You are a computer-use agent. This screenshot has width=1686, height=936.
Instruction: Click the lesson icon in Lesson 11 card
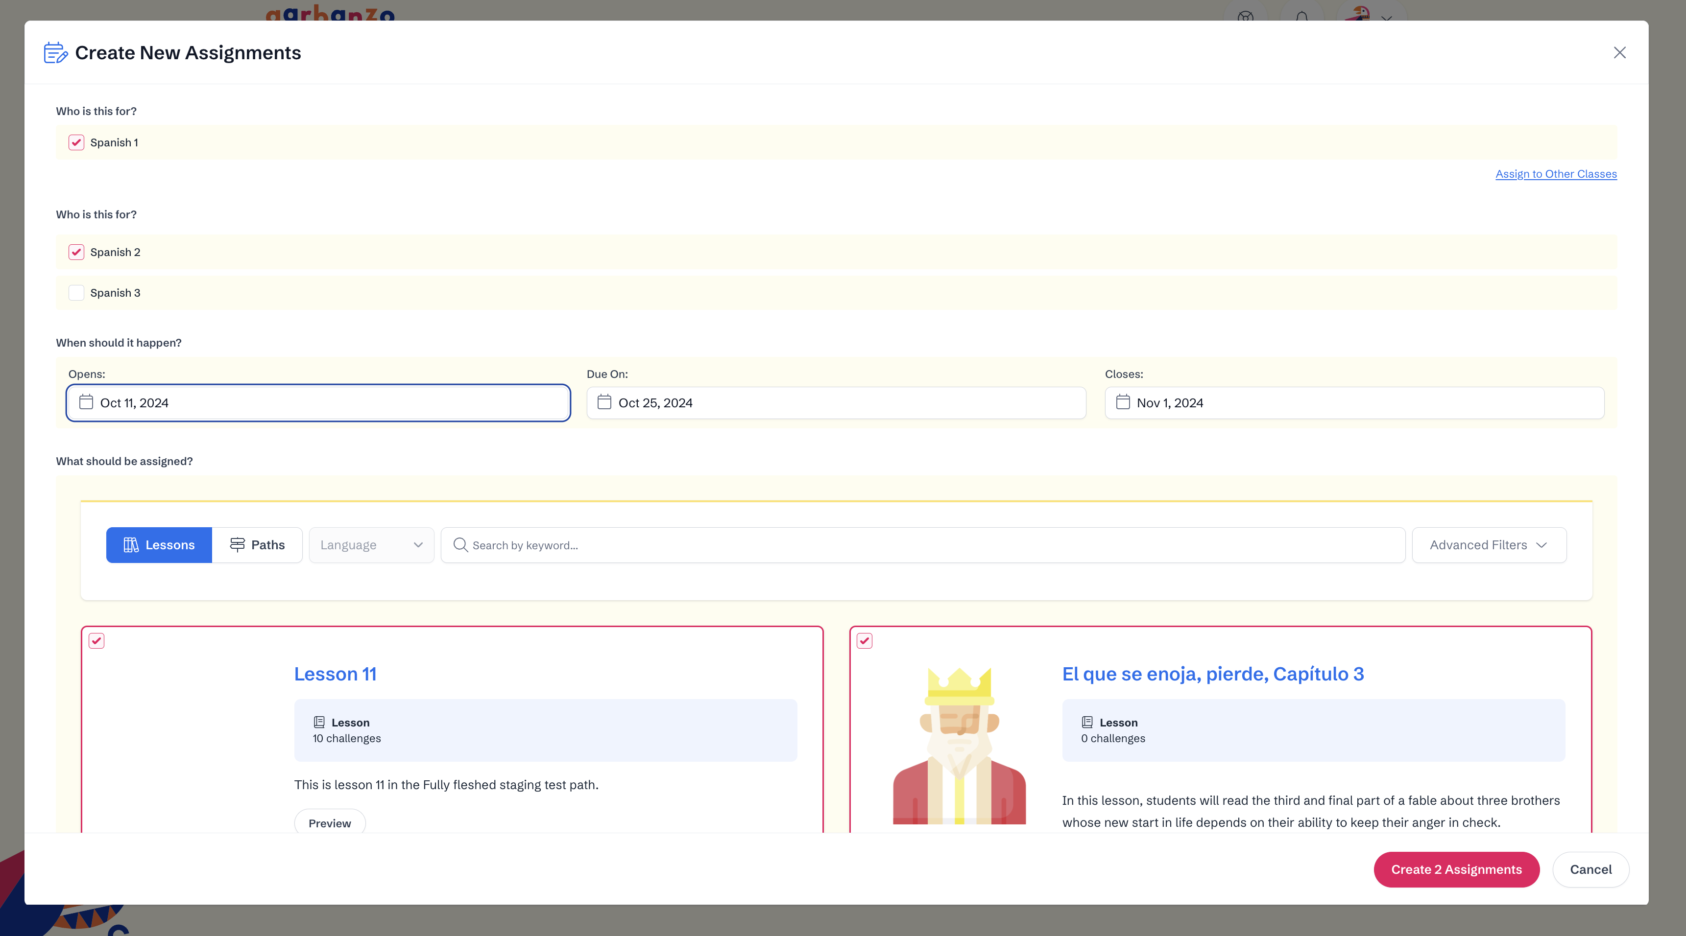(319, 722)
